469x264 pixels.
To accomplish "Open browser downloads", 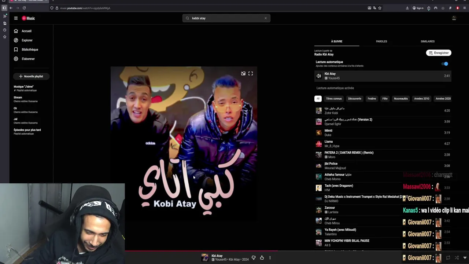I will [407, 8].
